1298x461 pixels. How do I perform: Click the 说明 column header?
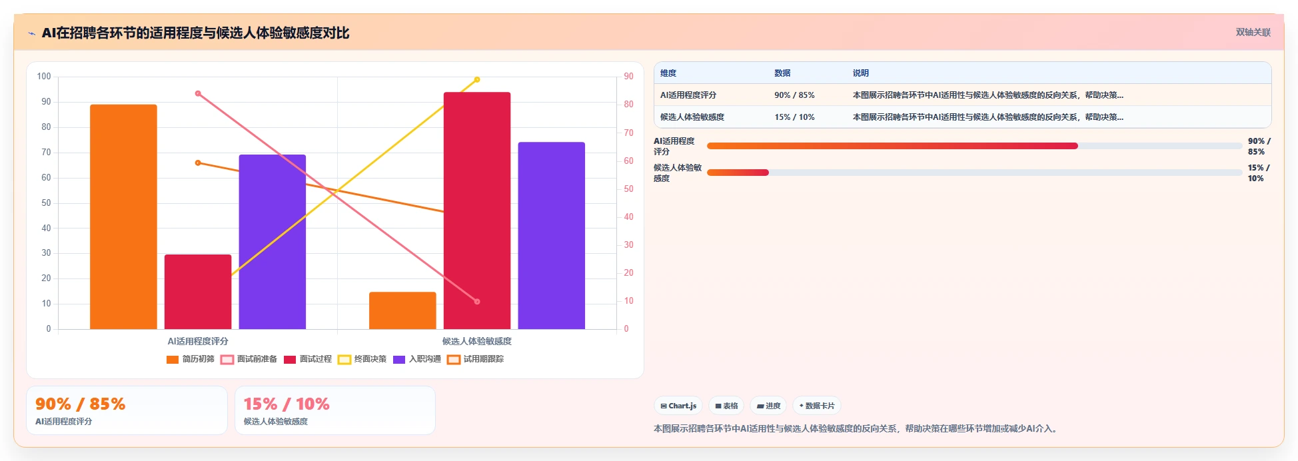(861, 73)
